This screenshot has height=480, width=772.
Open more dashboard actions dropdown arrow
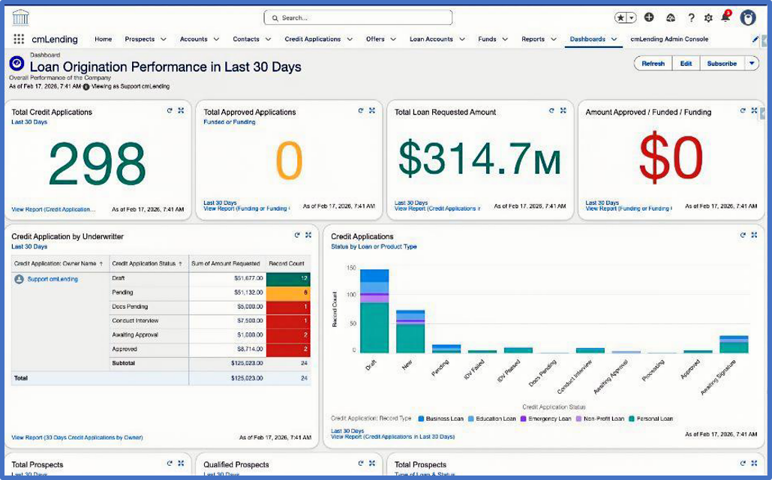752,64
